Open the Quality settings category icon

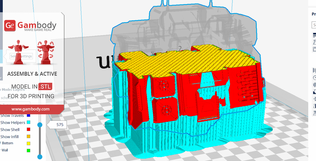point(314,35)
